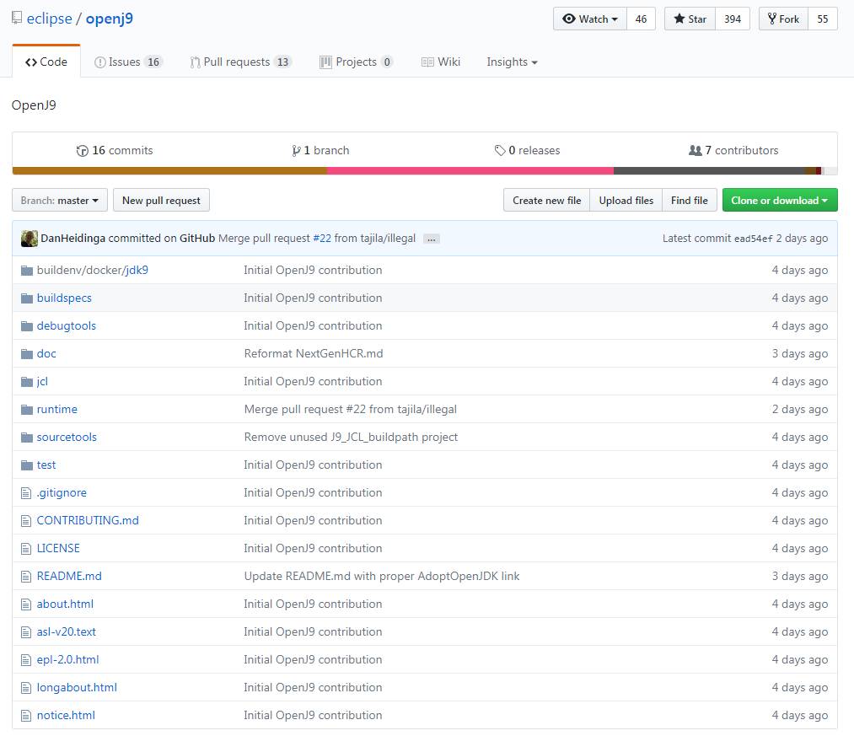
Task: Click the file icon next to epl-2.0.html
Action: [26, 660]
